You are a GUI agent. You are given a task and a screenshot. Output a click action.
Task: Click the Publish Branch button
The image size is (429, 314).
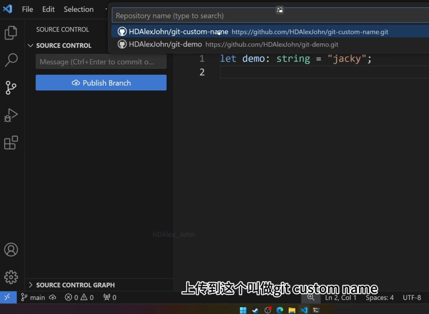click(x=101, y=83)
